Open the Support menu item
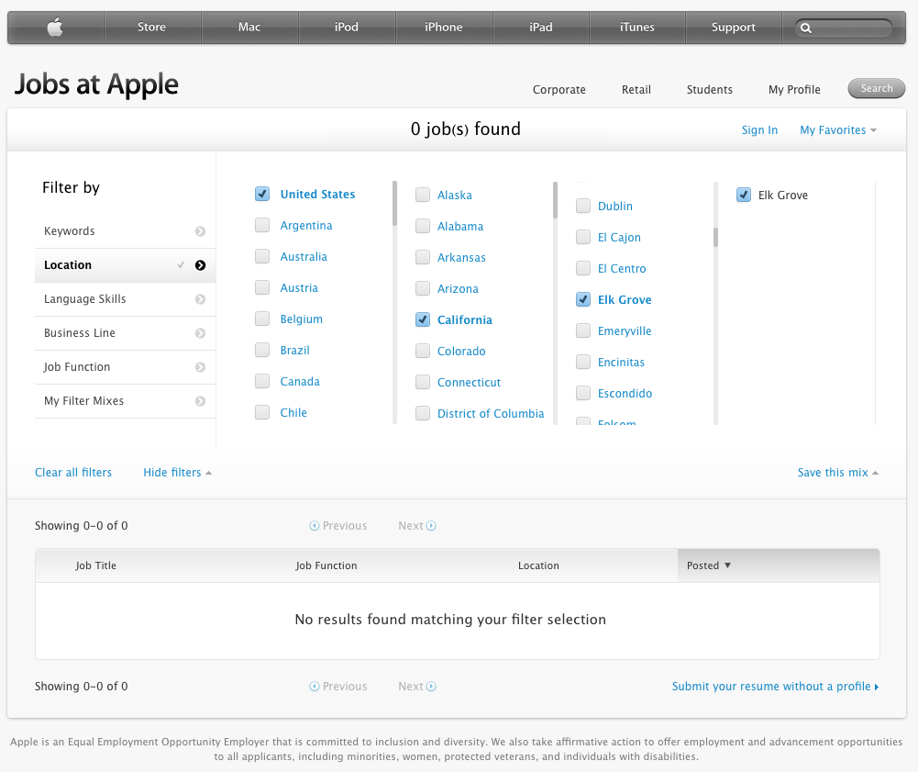The width and height of the screenshot is (918, 772). point(734,27)
